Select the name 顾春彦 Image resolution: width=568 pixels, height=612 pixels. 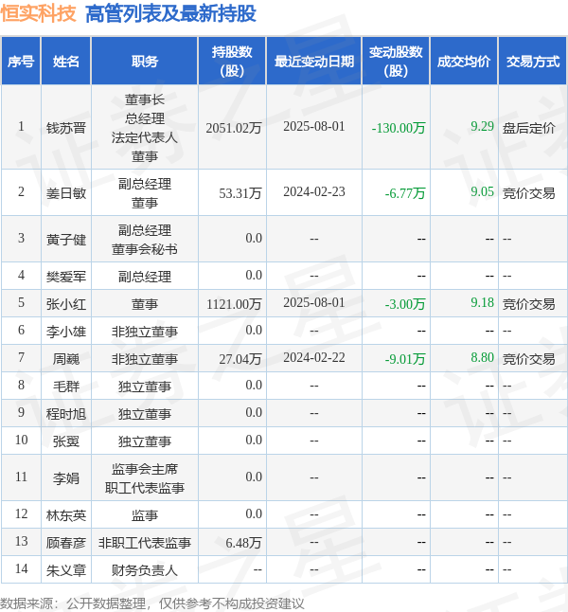(x=66, y=543)
